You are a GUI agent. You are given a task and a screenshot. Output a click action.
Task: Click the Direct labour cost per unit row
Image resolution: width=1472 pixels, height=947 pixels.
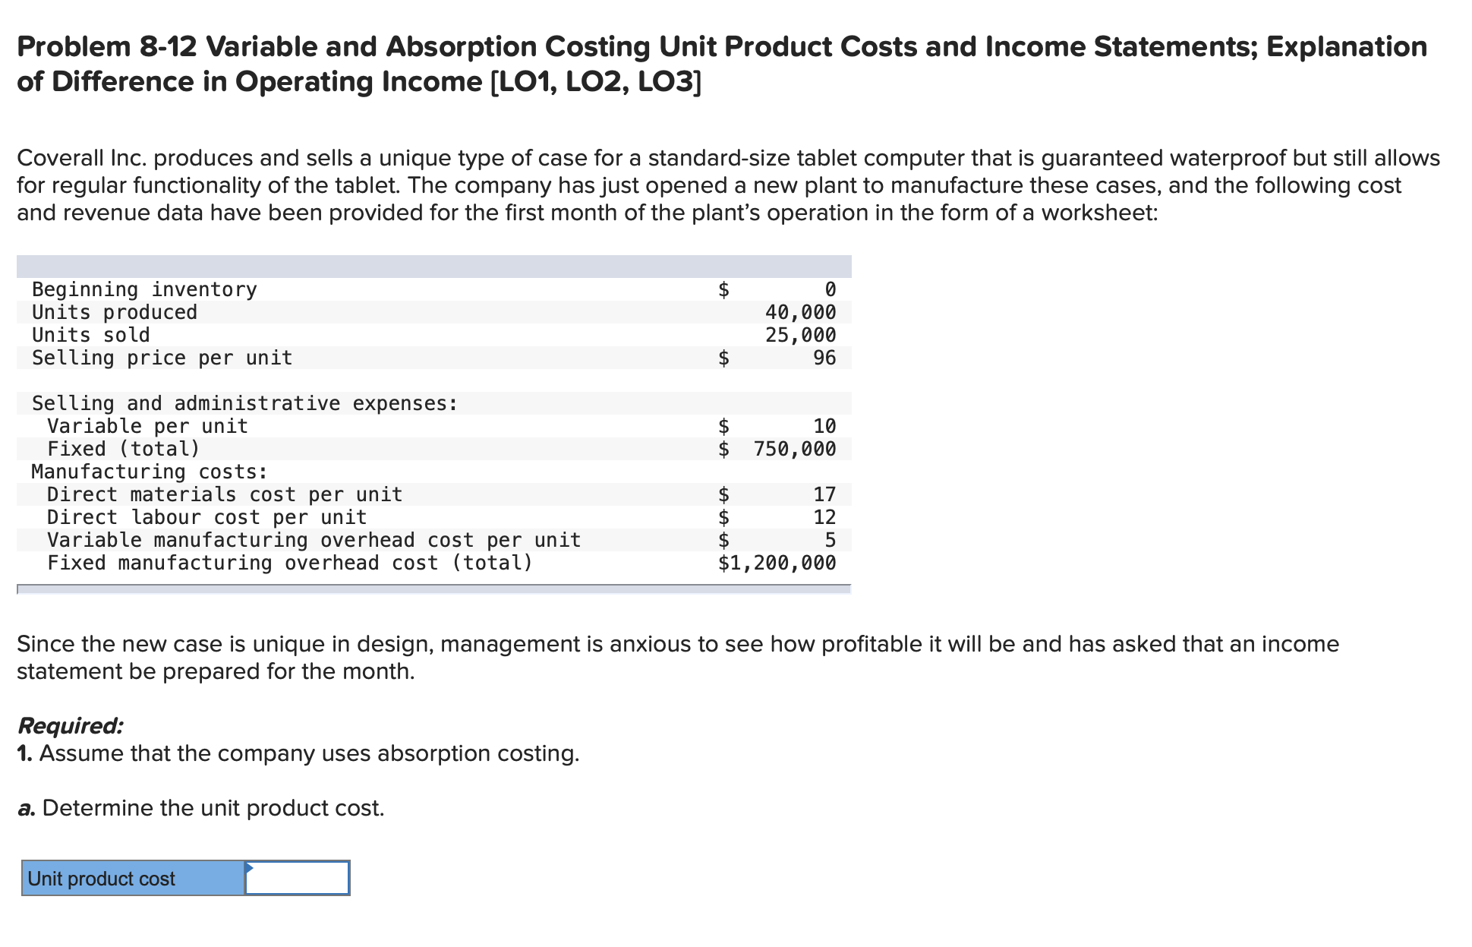pos(205,517)
